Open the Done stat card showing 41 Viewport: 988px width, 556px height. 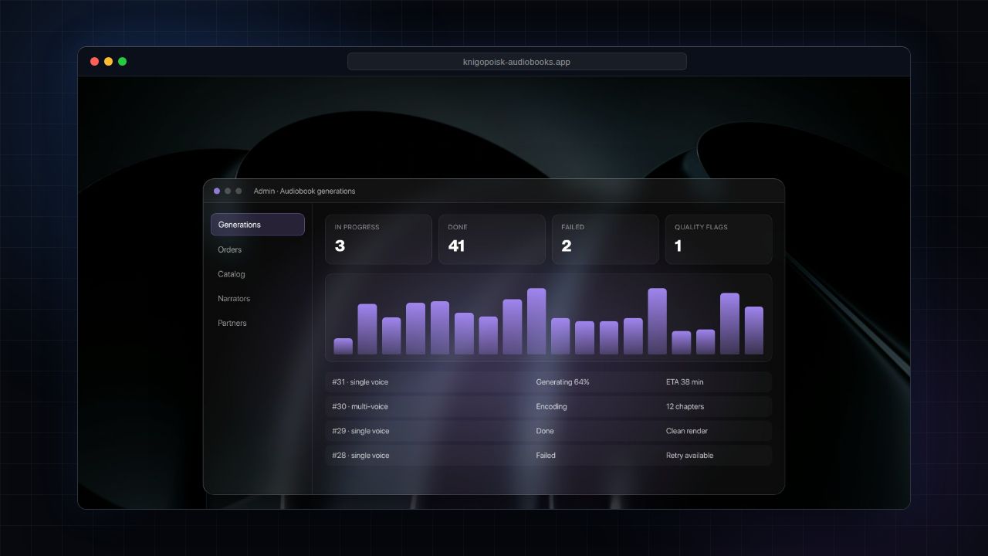coord(492,239)
